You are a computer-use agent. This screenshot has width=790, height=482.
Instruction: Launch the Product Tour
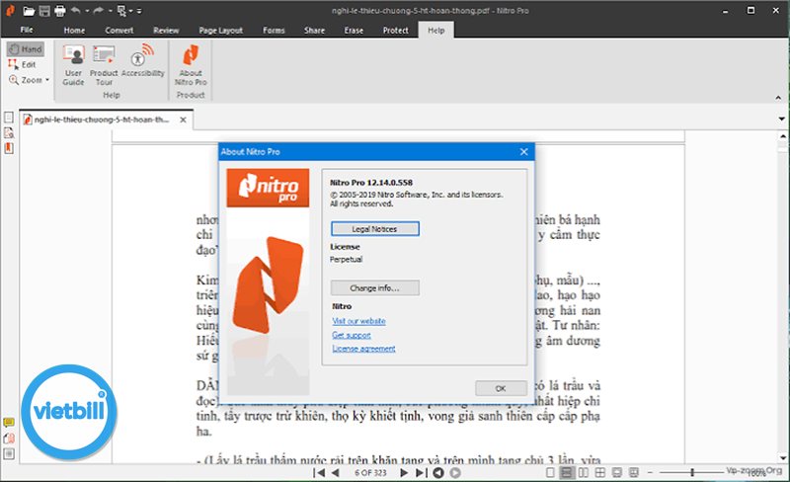point(104,65)
